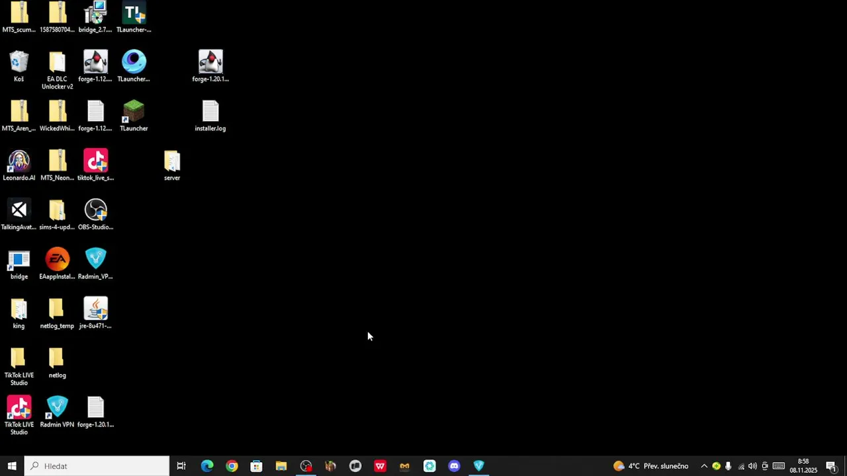Image resolution: width=847 pixels, height=476 pixels.
Task: Click the microphone tray icon
Action: click(x=729, y=466)
